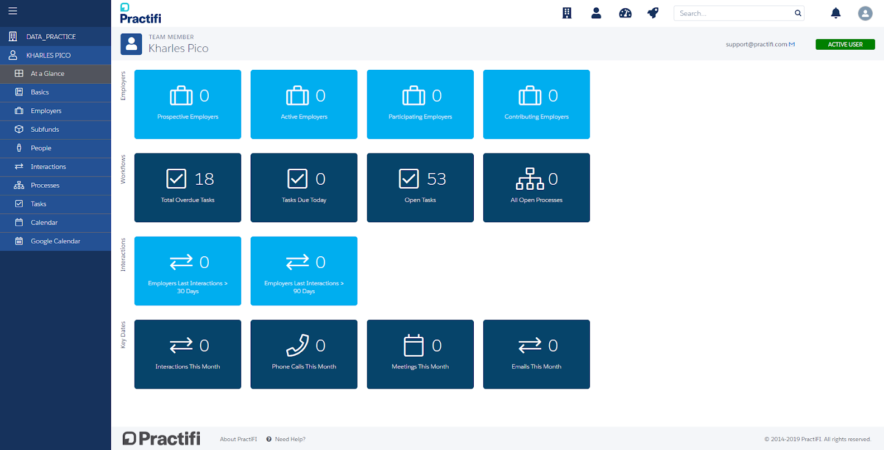
Task: Open Employers sidebar item
Action: point(55,111)
